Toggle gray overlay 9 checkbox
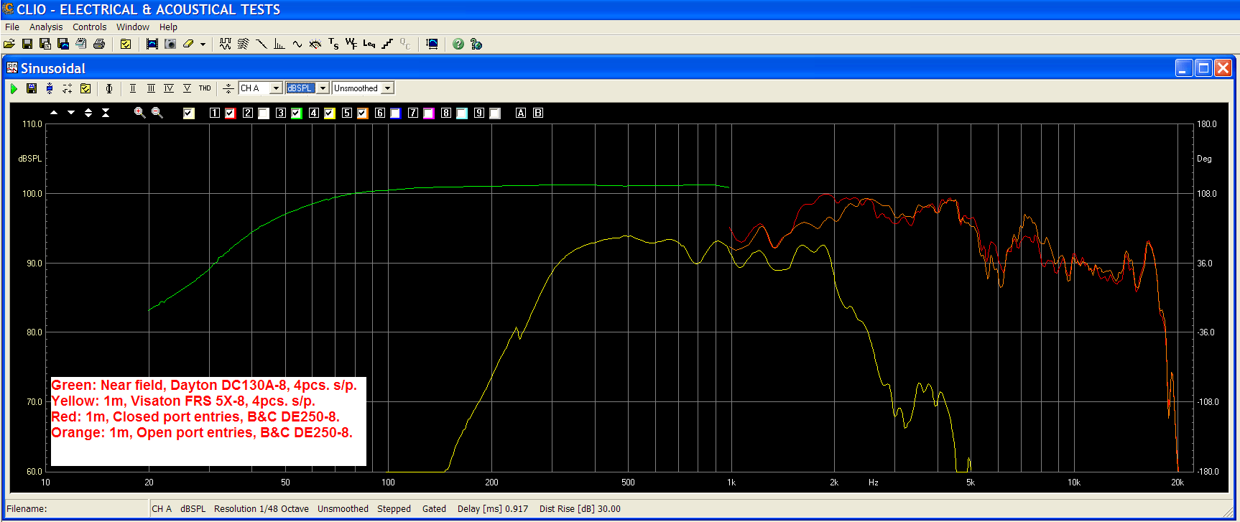The width and height of the screenshot is (1240, 522). click(495, 113)
